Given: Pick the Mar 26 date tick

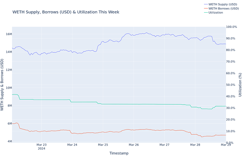Looking at the screenshot, I should tap(134, 145).
